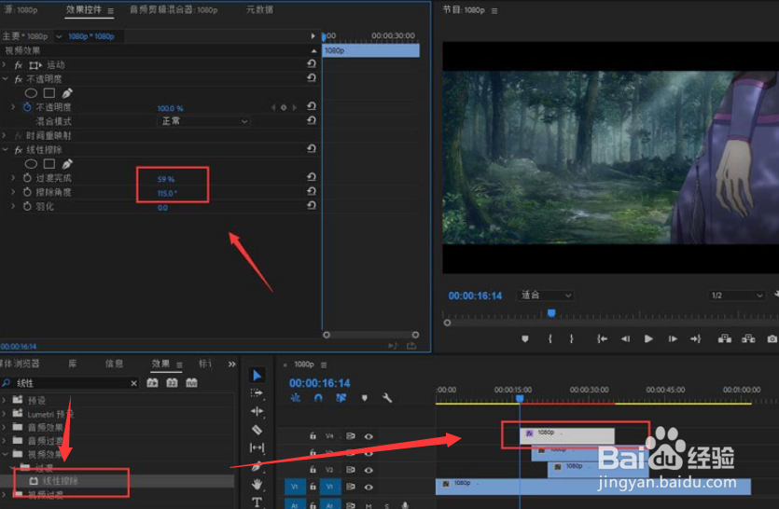Toggle linked selection in timeline

pyautogui.click(x=341, y=398)
